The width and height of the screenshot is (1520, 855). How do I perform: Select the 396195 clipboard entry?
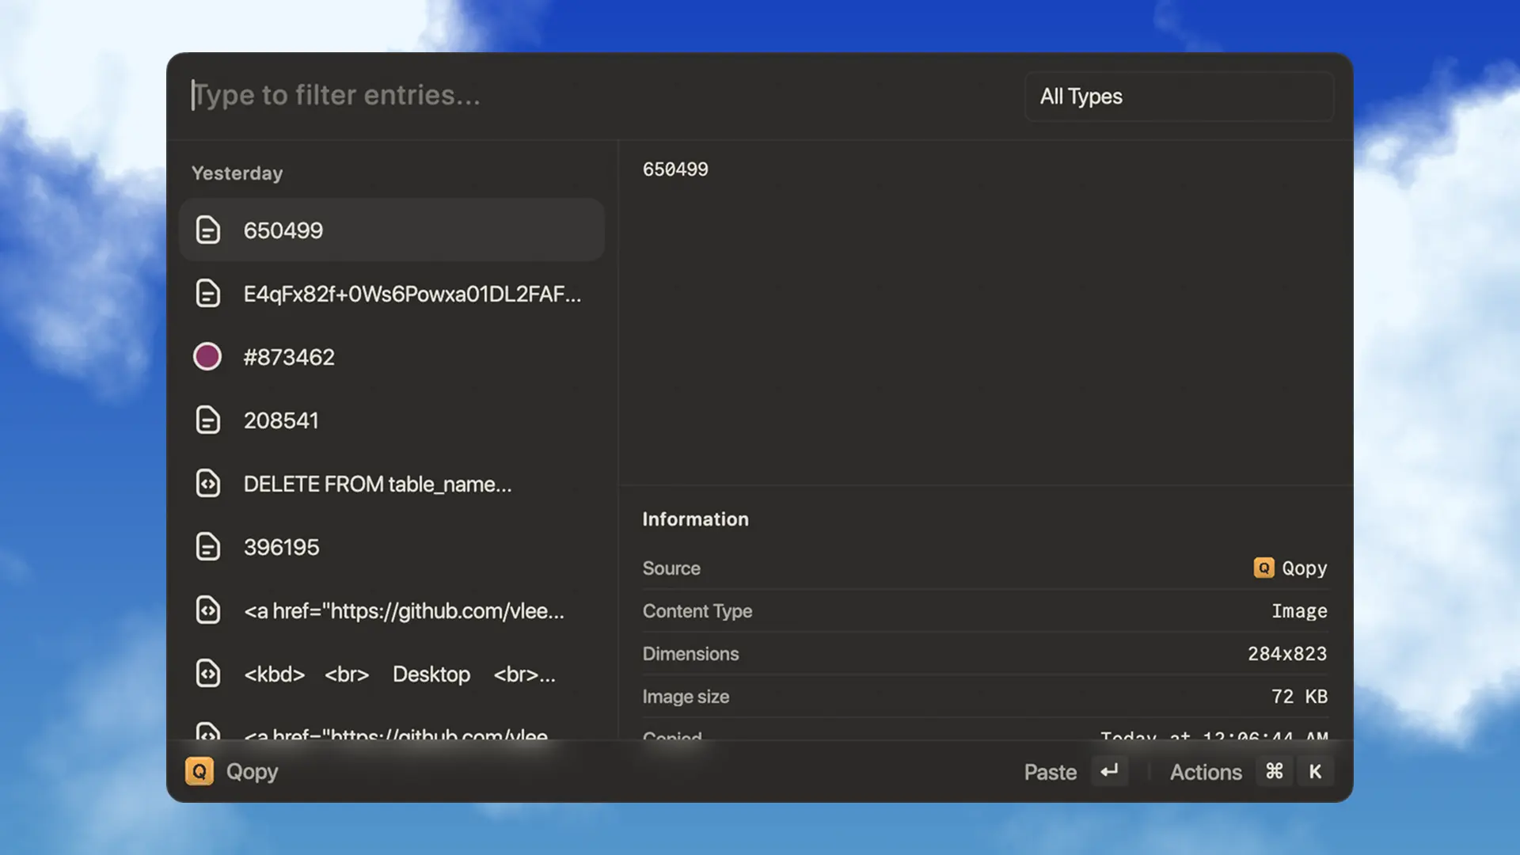(x=392, y=547)
